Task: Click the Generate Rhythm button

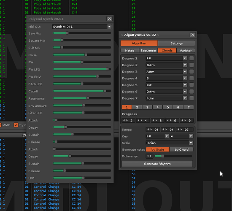Action: click(x=157, y=164)
